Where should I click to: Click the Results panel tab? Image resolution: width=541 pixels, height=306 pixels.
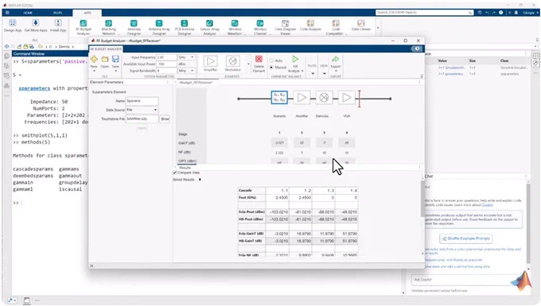click(x=185, y=168)
